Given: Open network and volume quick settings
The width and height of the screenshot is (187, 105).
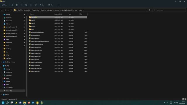Looking at the screenshot, I should [176, 103].
